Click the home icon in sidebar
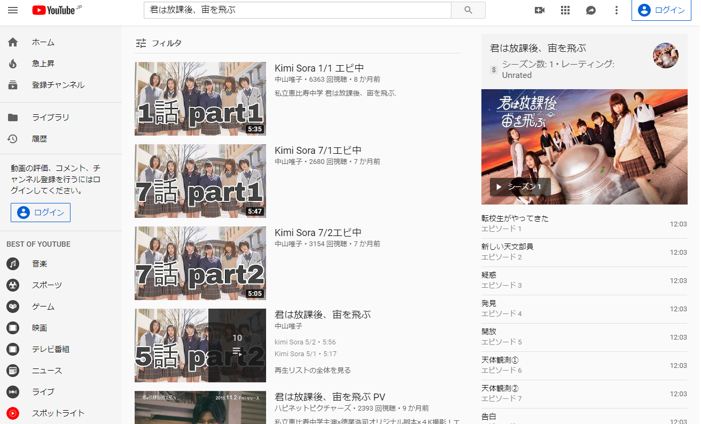 tap(13, 42)
